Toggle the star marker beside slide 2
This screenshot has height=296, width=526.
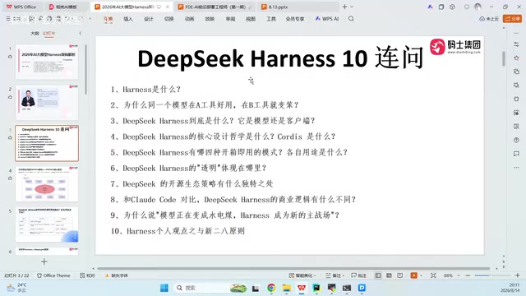click(x=10, y=97)
